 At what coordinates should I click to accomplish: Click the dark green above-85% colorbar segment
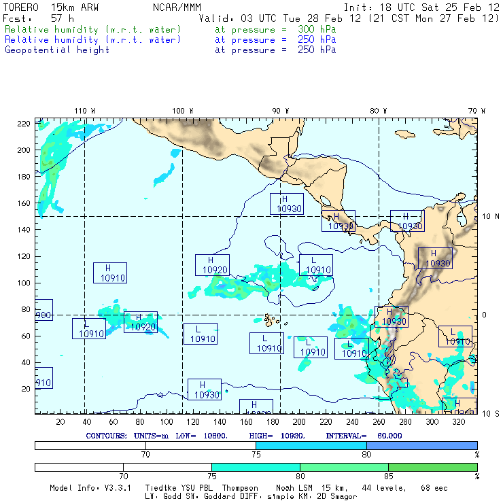coord(433,467)
